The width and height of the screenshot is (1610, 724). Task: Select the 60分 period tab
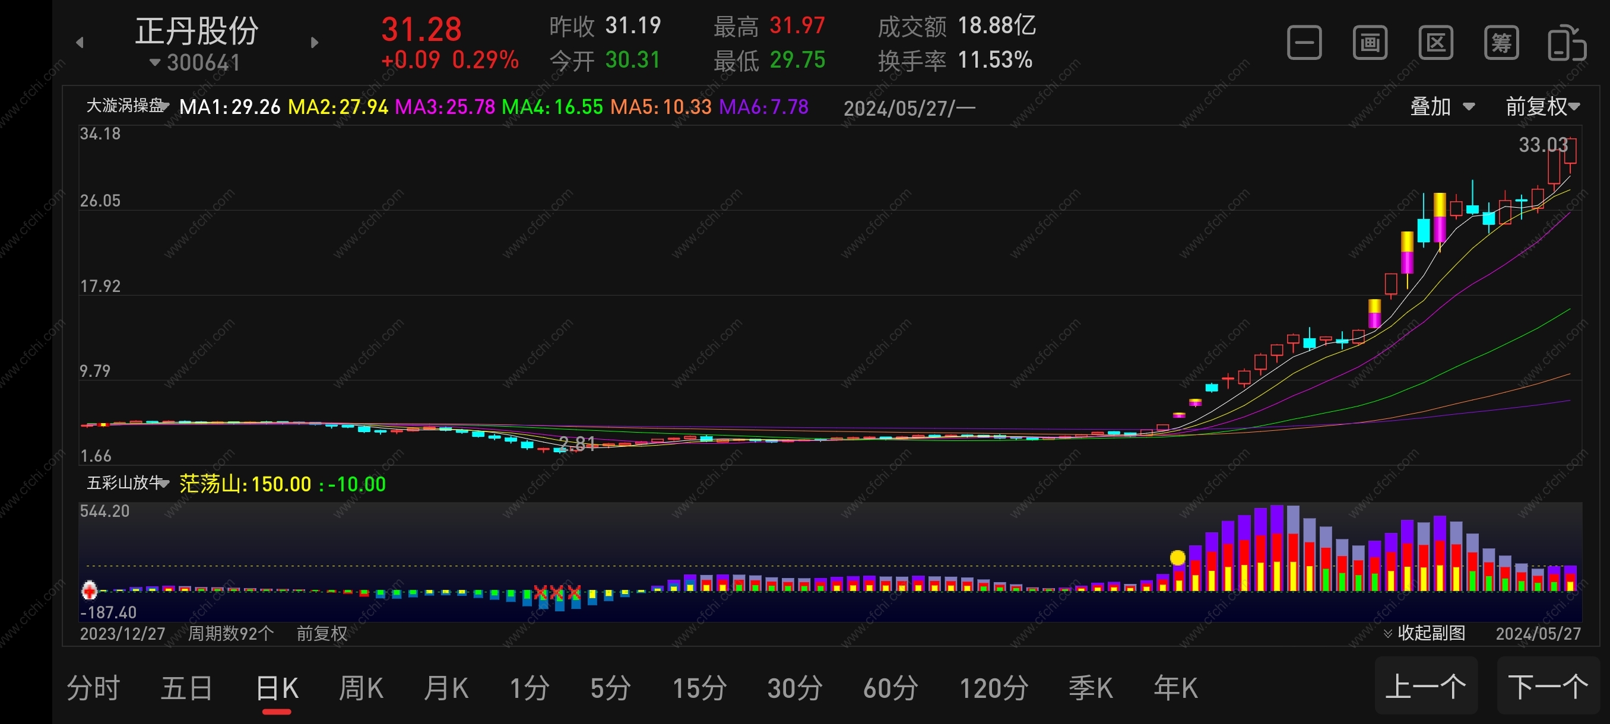tap(890, 688)
